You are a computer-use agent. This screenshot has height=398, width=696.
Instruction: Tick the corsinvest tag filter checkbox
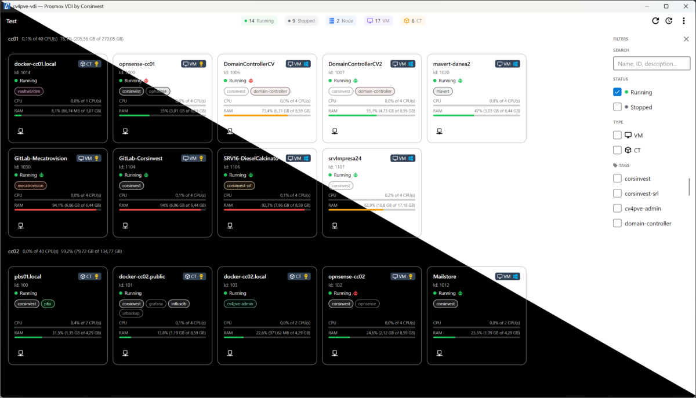(x=617, y=179)
